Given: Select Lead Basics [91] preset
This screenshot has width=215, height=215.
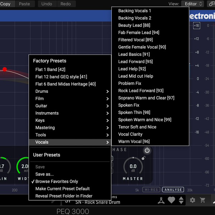Looking at the screenshot, I should (150, 54).
